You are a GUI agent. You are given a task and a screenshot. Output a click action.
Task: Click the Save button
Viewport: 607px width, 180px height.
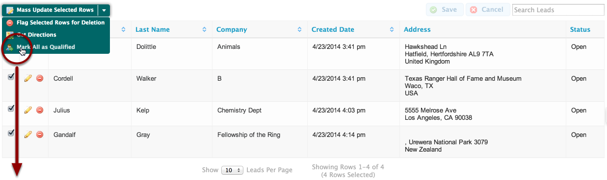[x=444, y=10]
